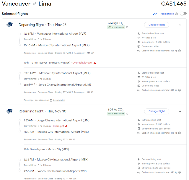189x180 pixels.
Task: Click info icon next to 326 kg estimate
Action: pos(180,51)
